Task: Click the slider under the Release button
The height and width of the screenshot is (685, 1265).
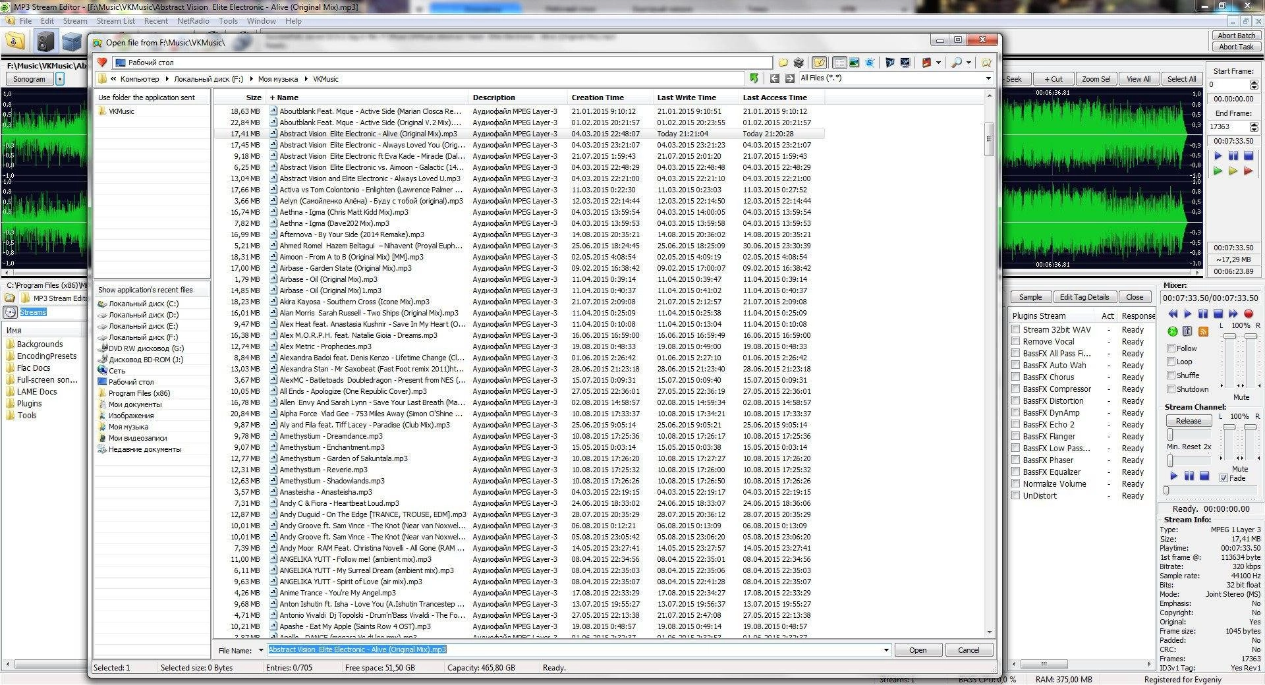Action: tap(1171, 435)
